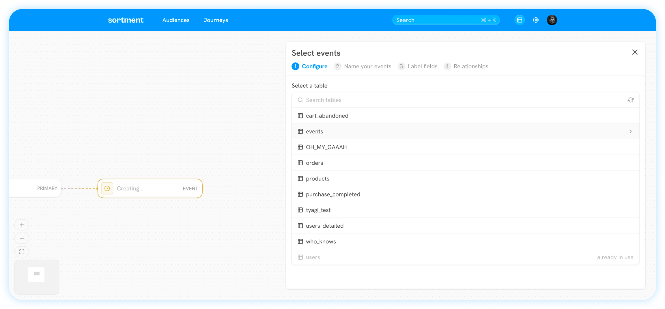Screen dimensions: 665x309
Task: Select the cart_abandoned table
Action: click(x=327, y=116)
